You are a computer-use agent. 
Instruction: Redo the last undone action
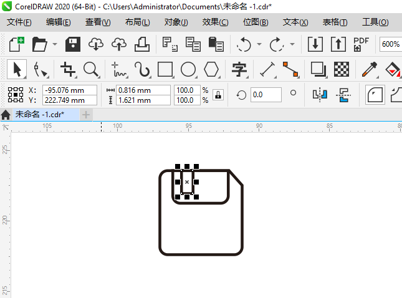click(x=277, y=44)
